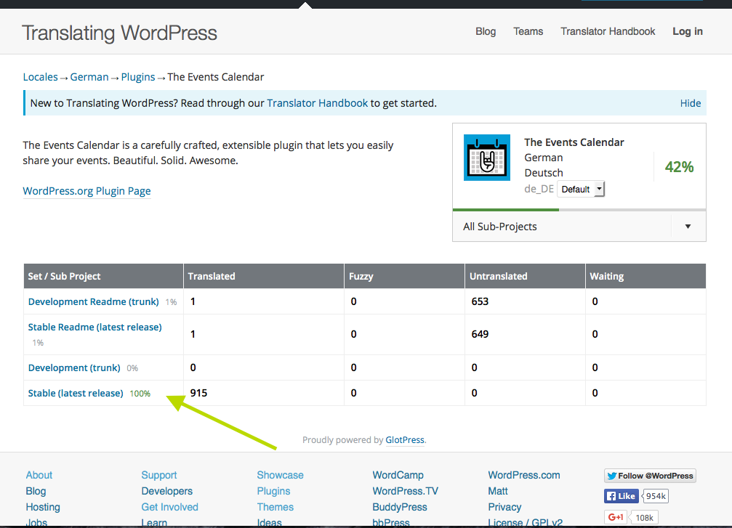The width and height of the screenshot is (732, 528).
Task: Click the Twitter Follow @WordPress button
Action: [x=650, y=476]
